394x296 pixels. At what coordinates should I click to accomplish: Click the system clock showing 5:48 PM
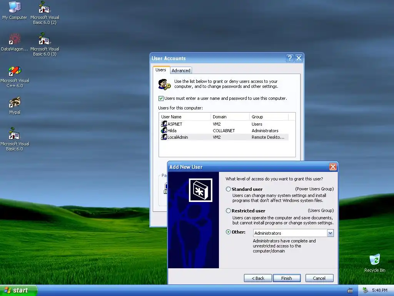click(379, 291)
